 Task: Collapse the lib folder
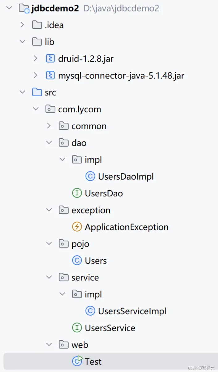pos(22,41)
